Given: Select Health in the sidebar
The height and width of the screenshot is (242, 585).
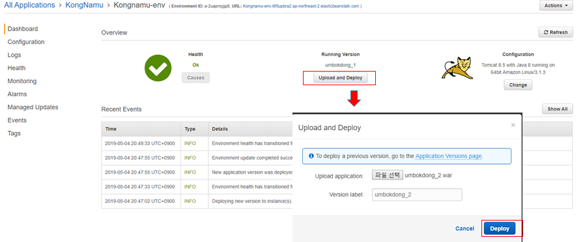Looking at the screenshot, I should click(16, 68).
